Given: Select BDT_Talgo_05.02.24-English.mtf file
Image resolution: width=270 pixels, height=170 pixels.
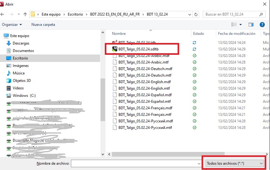Looking at the screenshot, I should 144,88.
